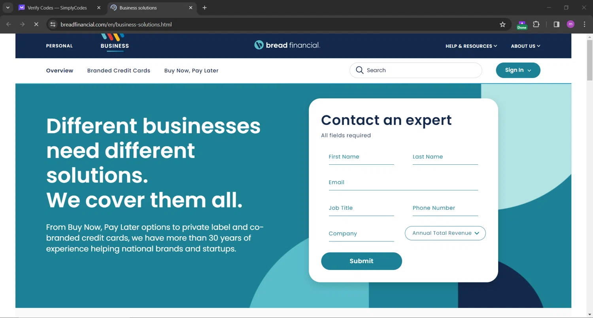The width and height of the screenshot is (593, 318).
Task: Select the Job Title field
Action: click(x=361, y=208)
